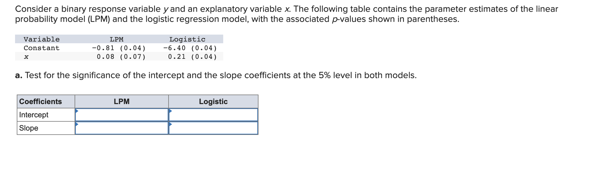Click the blue triangle in the Slope Logistic cell
This screenshot has height=177, width=606.
171,124
